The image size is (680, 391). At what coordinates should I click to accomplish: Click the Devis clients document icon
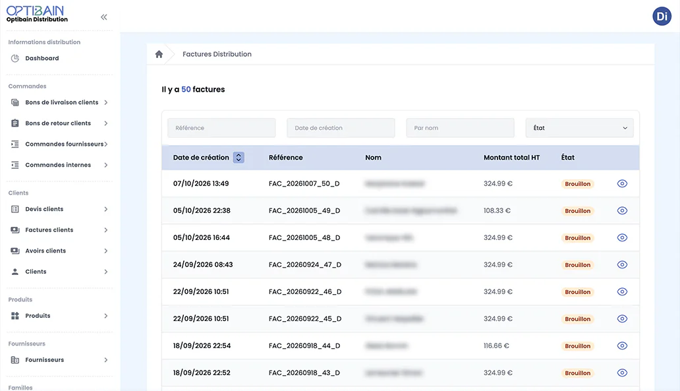click(15, 209)
